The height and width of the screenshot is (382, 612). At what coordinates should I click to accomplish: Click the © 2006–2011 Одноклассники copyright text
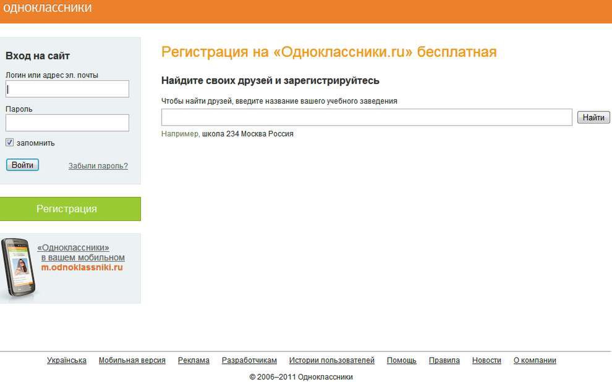tap(301, 377)
